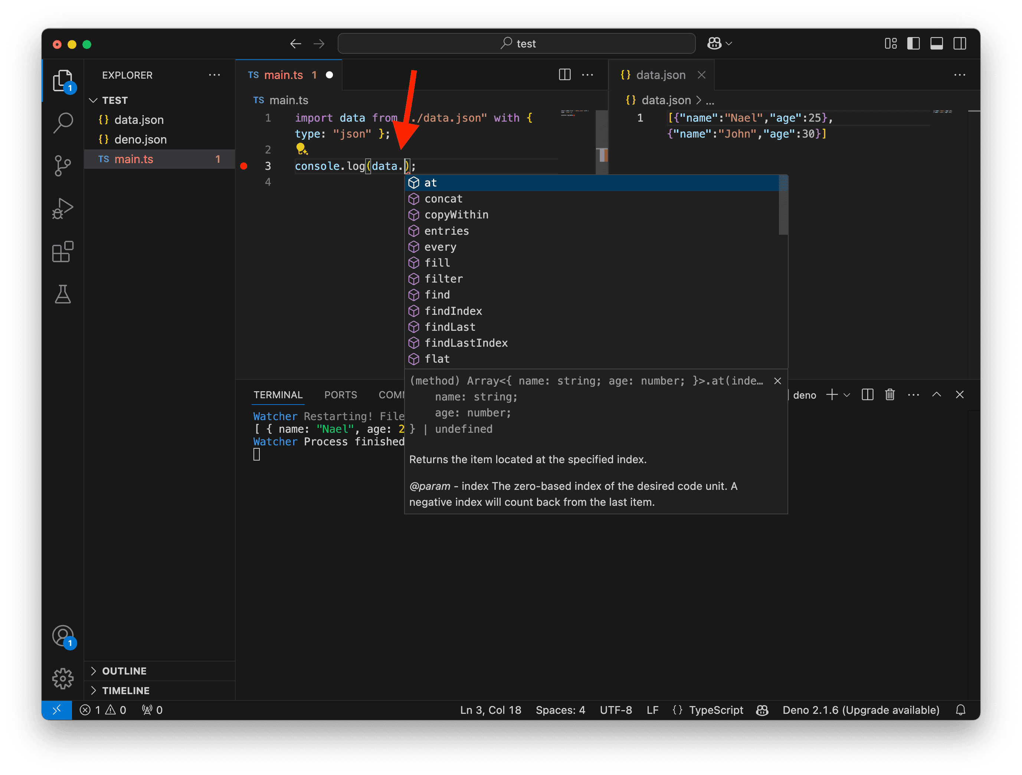Choose the copyWithin suggestion
Image resolution: width=1022 pixels, height=775 pixels.
tap(592, 215)
